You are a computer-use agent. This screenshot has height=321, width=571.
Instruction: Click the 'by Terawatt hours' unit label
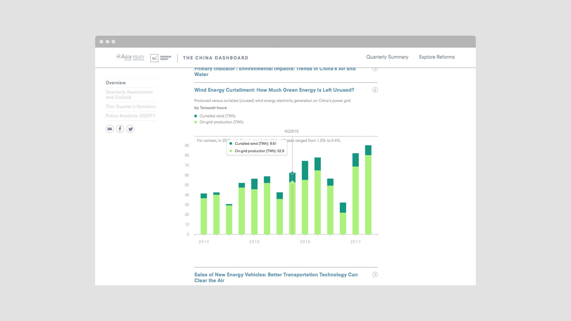(x=211, y=108)
